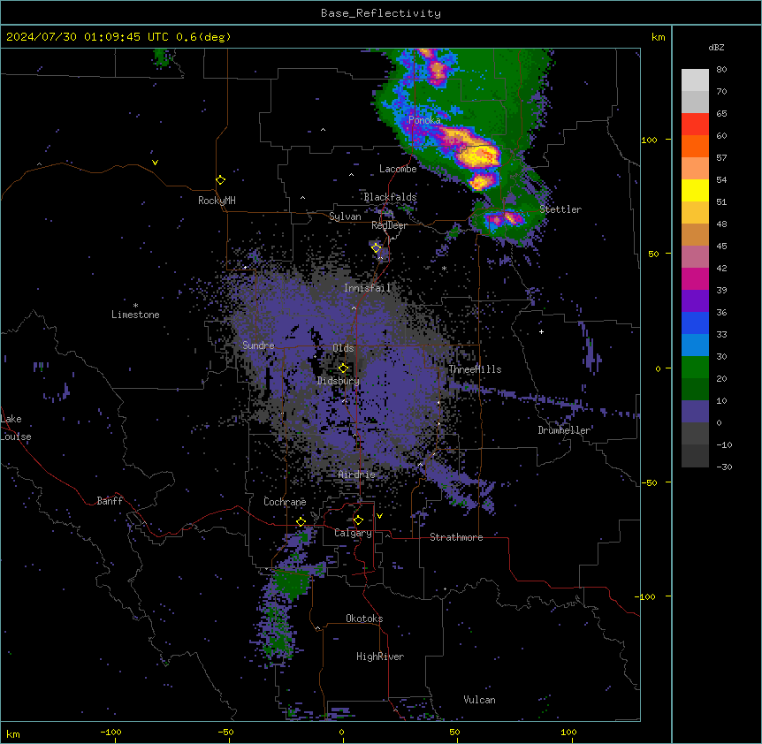Click the Base_Reflectivity title
This screenshot has height=744, width=762.
tap(381, 13)
